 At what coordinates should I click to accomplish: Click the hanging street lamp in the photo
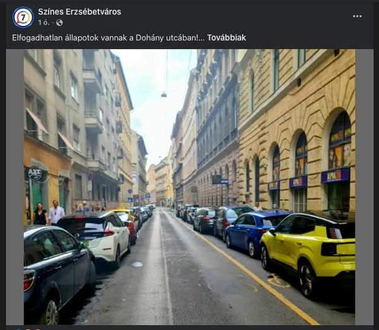(x=164, y=95)
